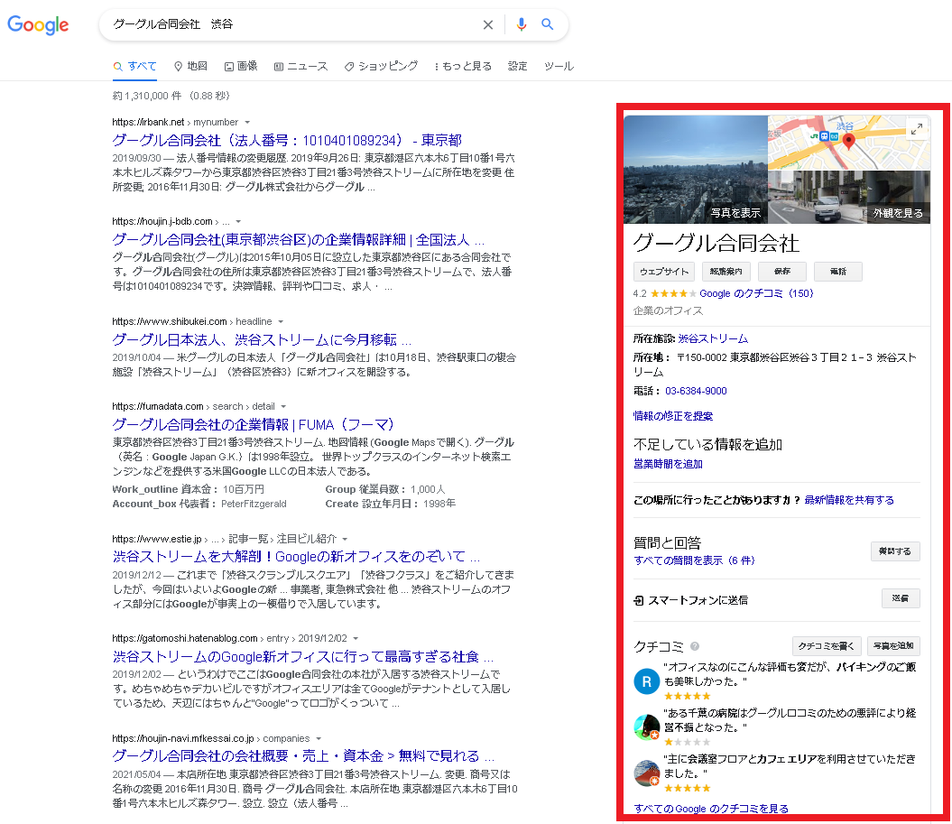Click the 質問する button
Image resolution: width=952 pixels, height=824 pixels.
[895, 551]
